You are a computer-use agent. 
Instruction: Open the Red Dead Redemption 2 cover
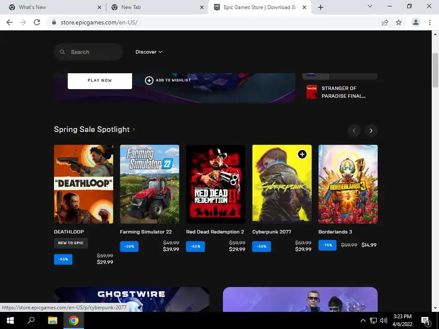click(216, 184)
